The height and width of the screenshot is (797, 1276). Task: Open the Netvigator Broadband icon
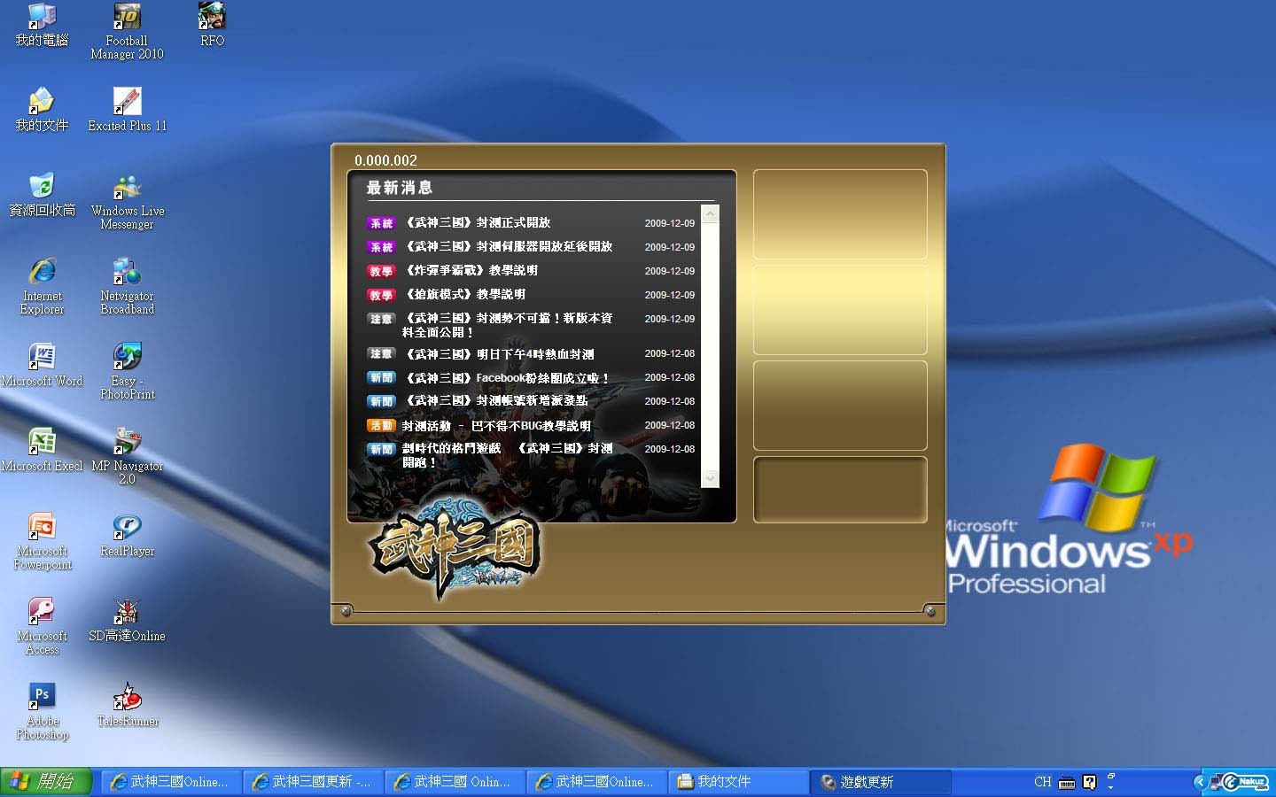pyautogui.click(x=127, y=273)
